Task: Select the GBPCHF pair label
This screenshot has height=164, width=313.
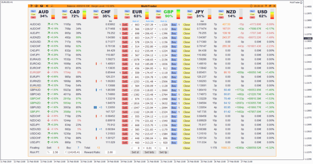Action: coord(35,99)
